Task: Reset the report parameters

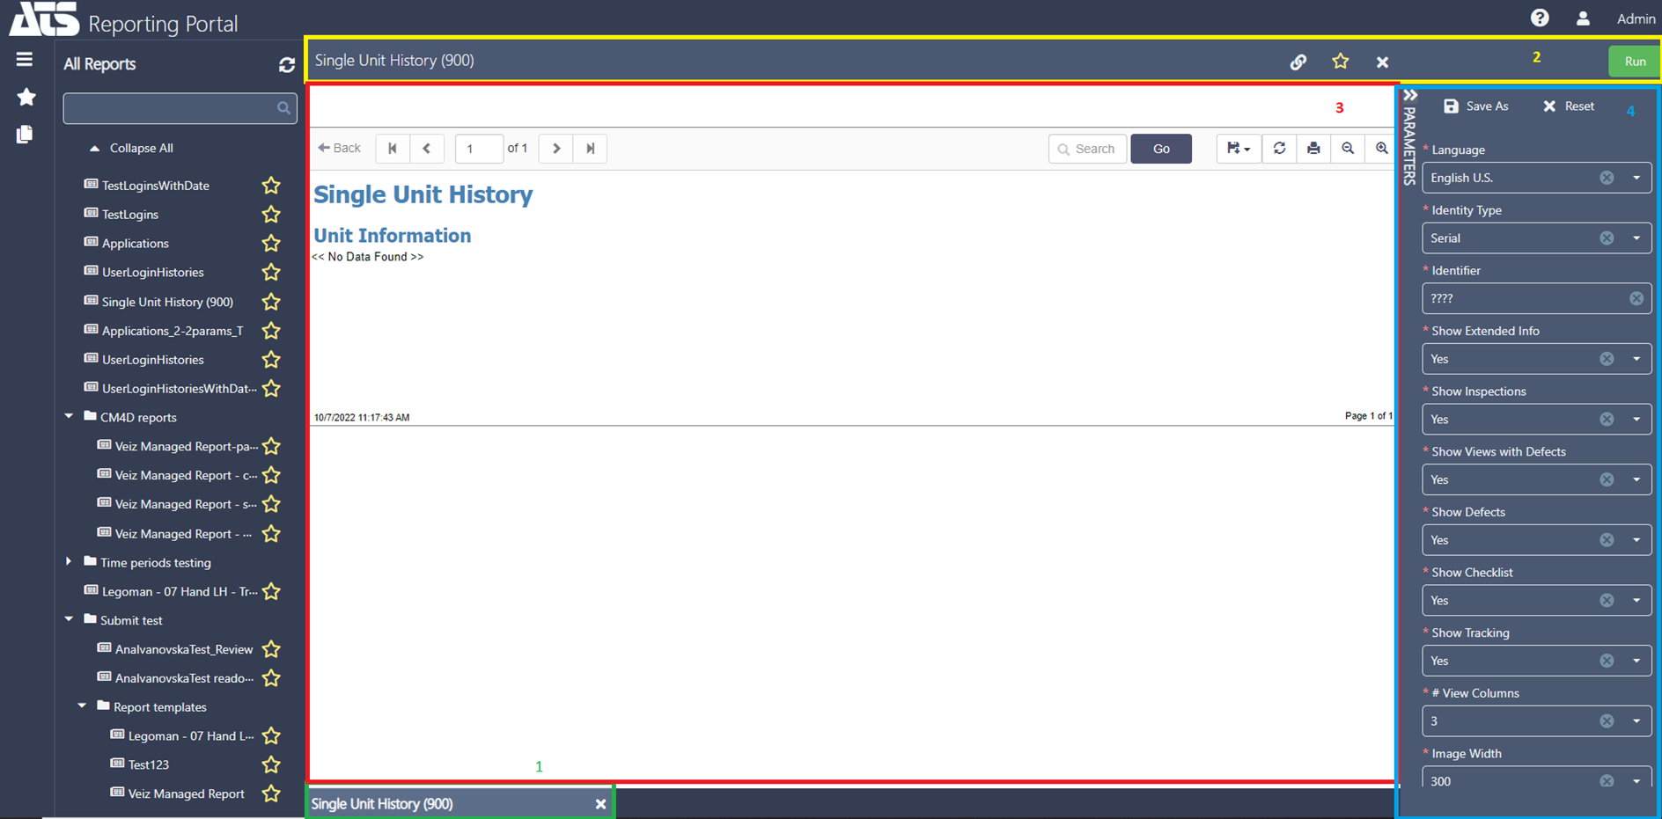Action: click(x=1568, y=106)
